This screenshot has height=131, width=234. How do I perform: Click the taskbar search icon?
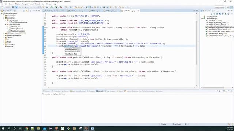(x=9, y=128)
